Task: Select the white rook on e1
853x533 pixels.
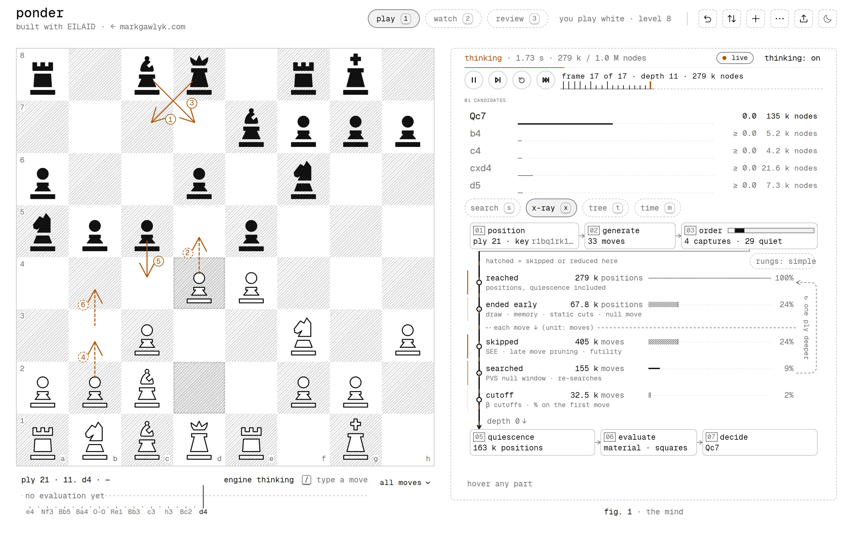Action: (x=251, y=443)
